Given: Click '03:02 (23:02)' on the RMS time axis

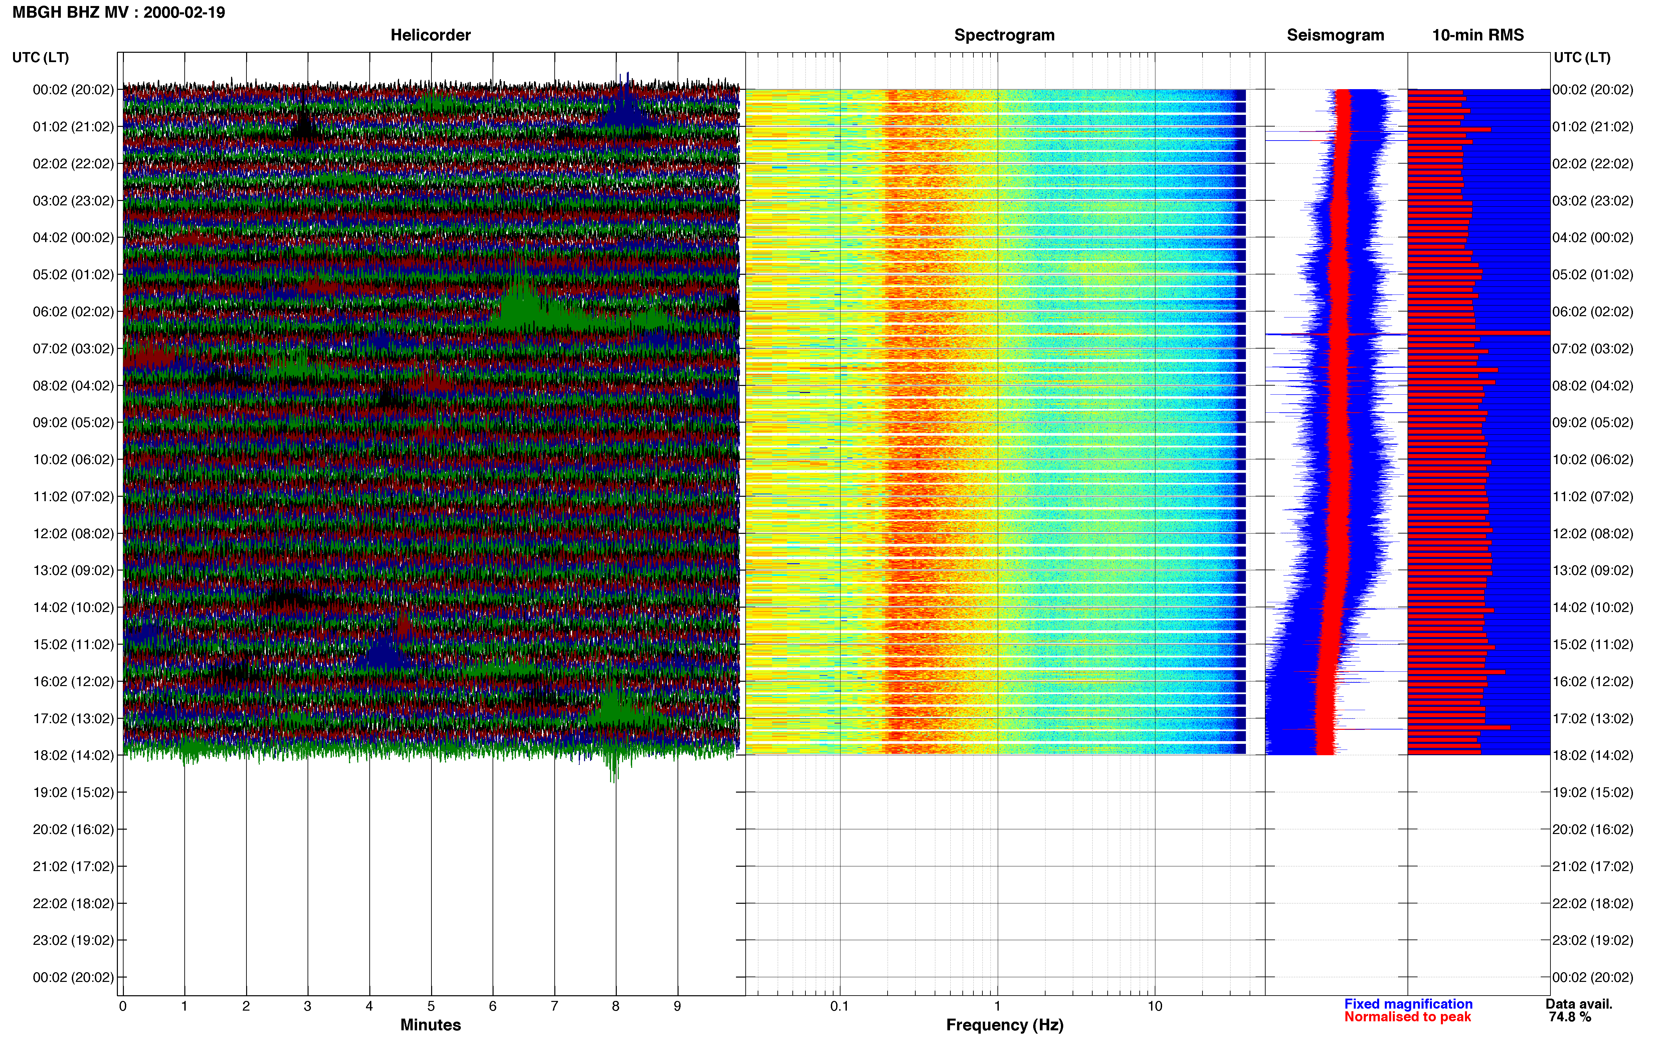Looking at the screenshot, I should 1593,201.
